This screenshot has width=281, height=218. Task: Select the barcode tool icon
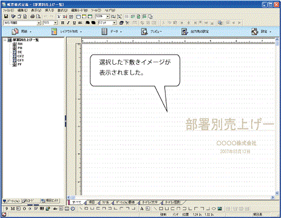(x=42, y=209)
